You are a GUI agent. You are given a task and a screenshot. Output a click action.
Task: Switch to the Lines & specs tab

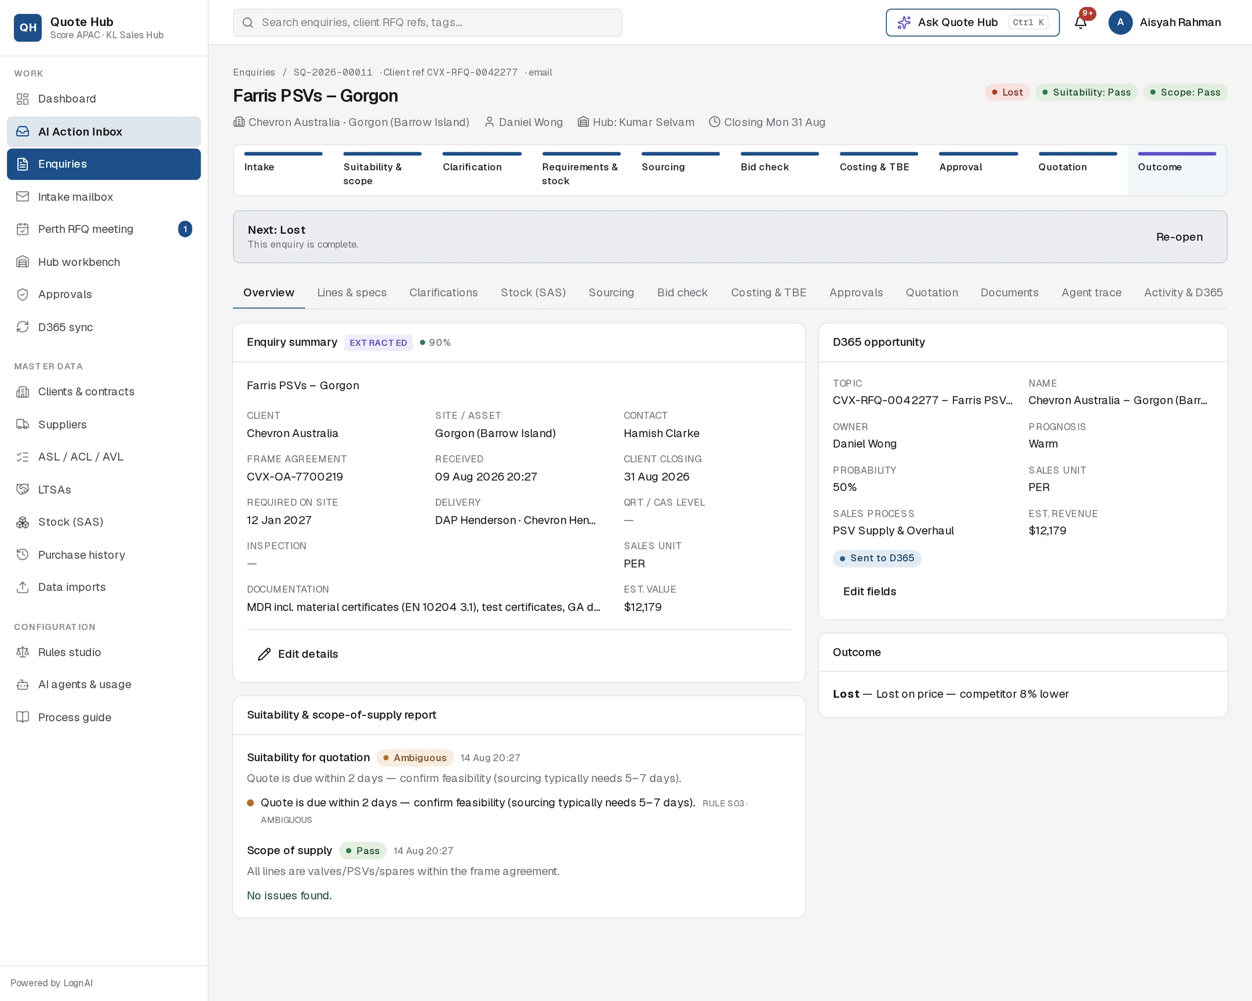click(352, 293)
